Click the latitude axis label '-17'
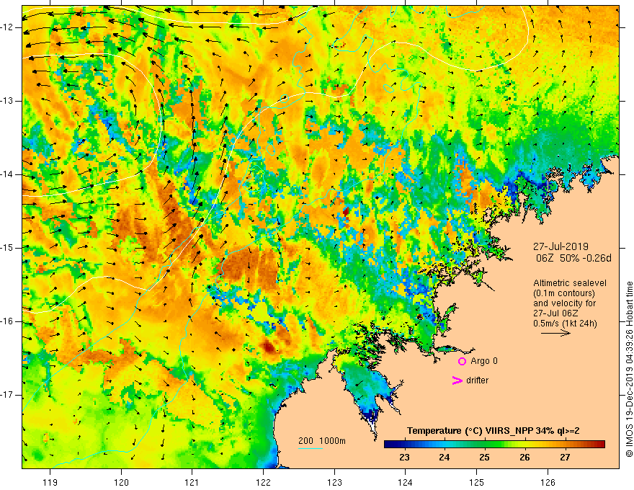 (x=7, y=395)
